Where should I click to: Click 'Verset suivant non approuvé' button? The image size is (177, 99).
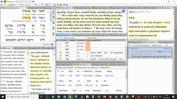tap(86, 67)
